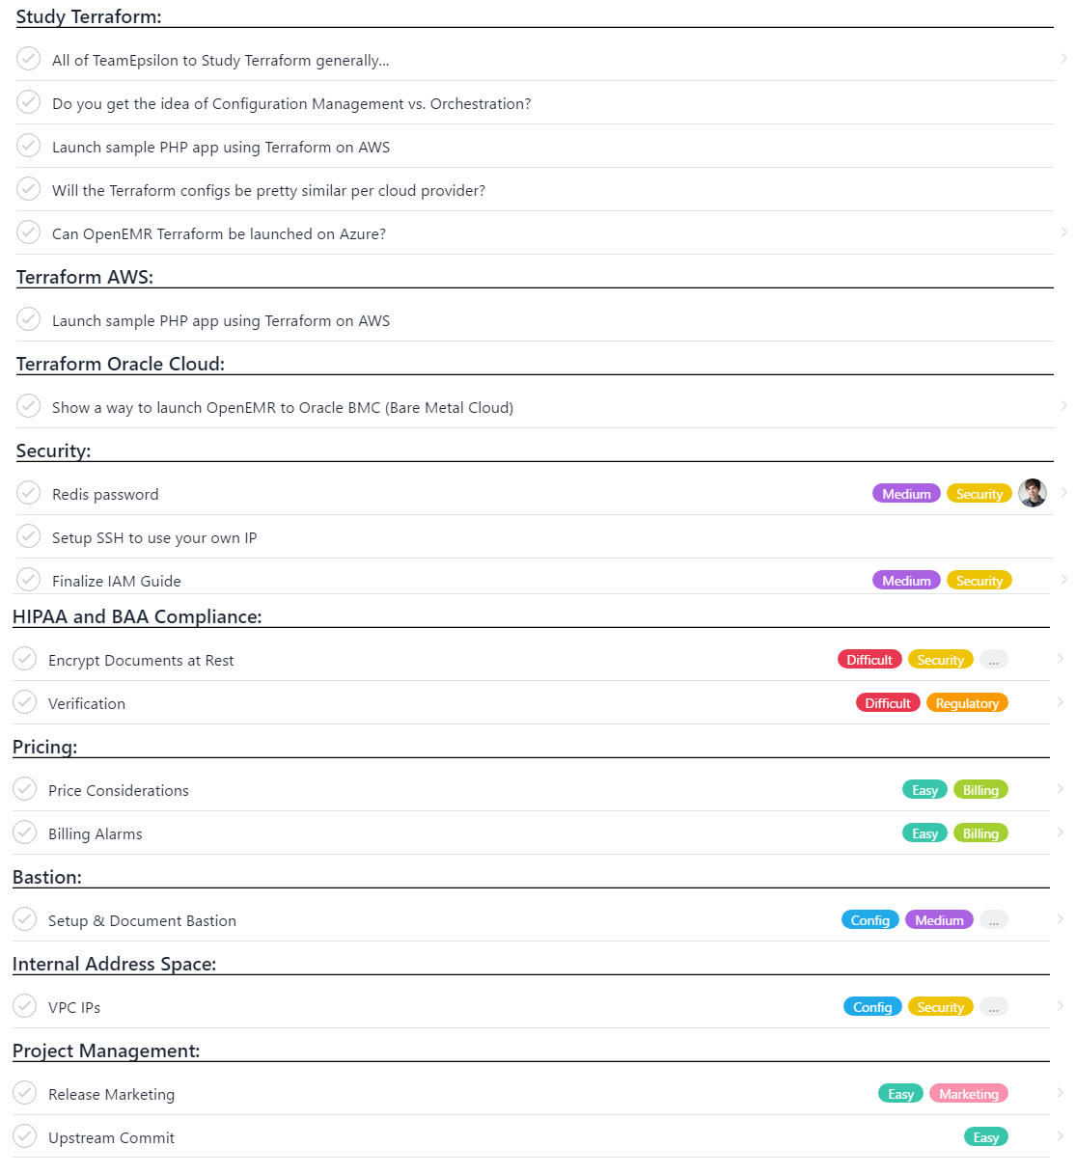Check off the Verification task
This screenshot has width=1076, height=1174.
24,701
